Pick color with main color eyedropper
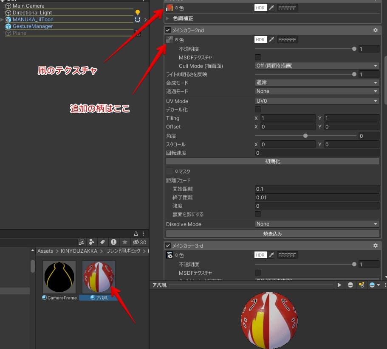This screenshot has height=349, width=387. (271, 8)
